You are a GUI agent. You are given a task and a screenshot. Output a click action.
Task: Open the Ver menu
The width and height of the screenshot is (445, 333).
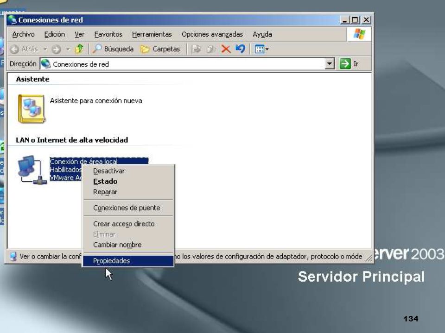click(79, 34)
